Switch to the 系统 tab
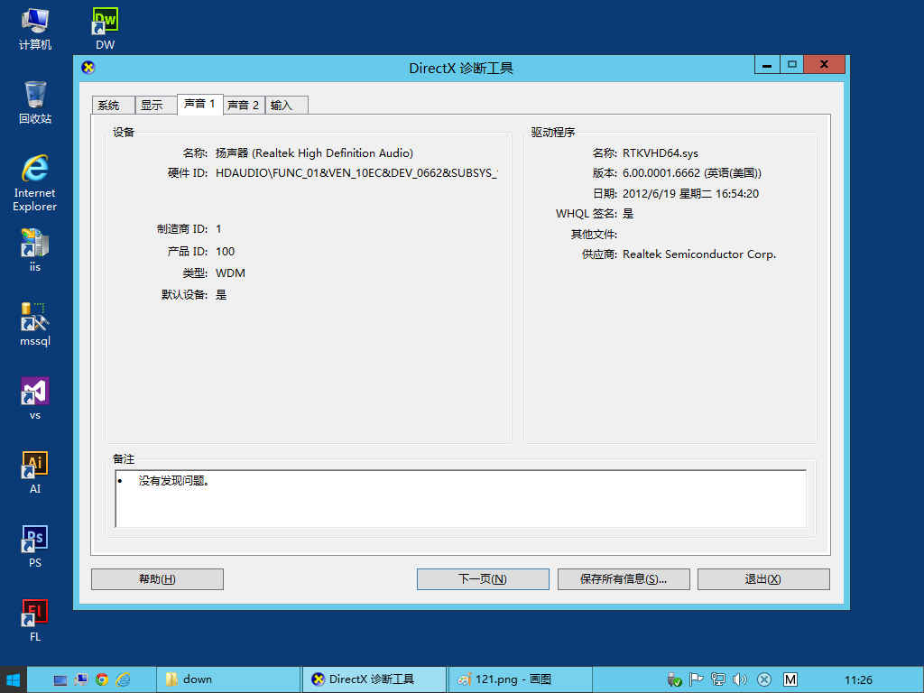The image size is (924, 693). 113,105
